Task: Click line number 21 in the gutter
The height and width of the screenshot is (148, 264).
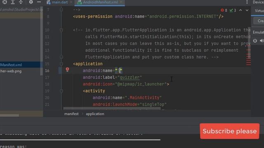Action: [x=47, y=104]
